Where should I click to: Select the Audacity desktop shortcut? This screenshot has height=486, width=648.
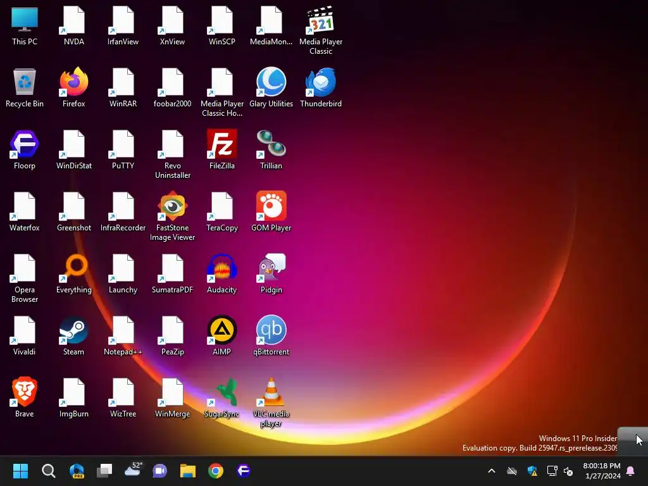(222, 274)
